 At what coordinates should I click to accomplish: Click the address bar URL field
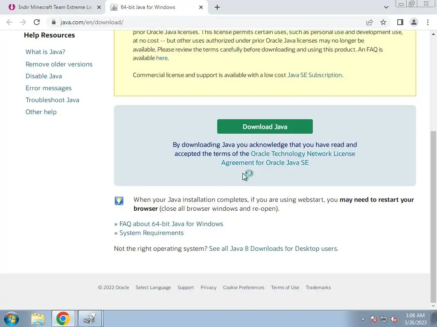pos(206,22)
